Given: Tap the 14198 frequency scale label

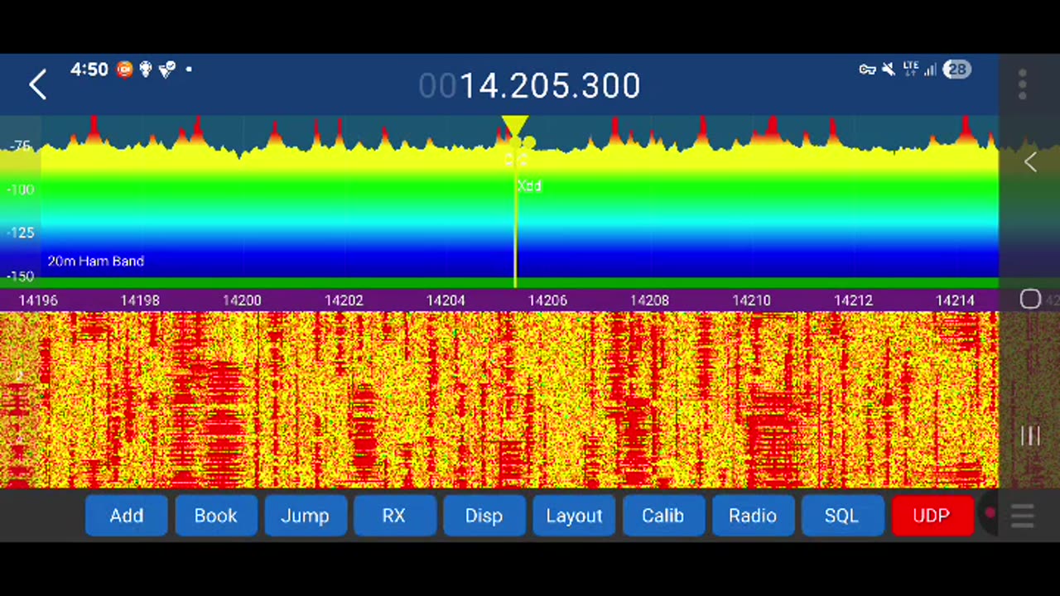Looking at the screenshot, I should (140, 300).
